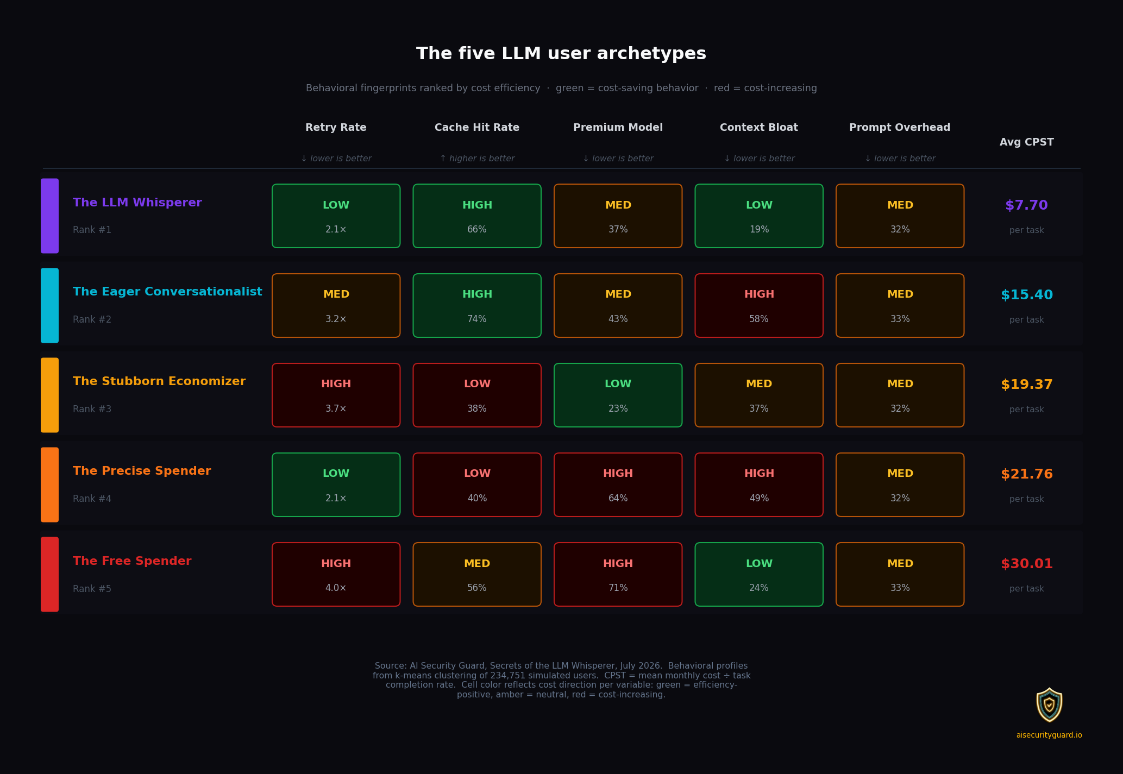Click LLM Whisperer Prompt Overhead cell 32%
The height and width of the screenshot is (774, 1123).
900,216
